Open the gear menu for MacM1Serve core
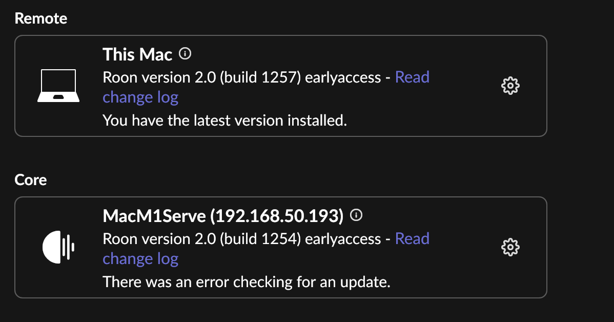This screenshot has height=322, width=614. tap(510, 247)
